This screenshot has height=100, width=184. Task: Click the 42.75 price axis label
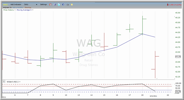pyautogui.click(x=178, y=67)
